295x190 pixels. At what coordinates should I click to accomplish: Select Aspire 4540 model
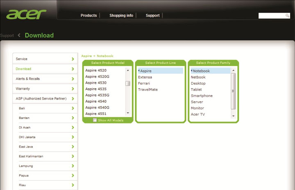96,101
